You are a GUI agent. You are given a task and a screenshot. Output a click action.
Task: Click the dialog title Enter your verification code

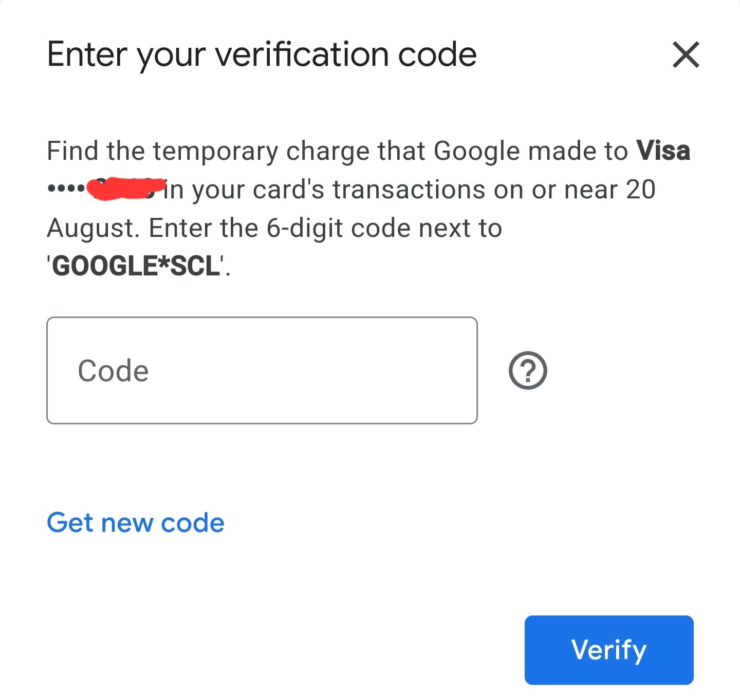[261, 54]
